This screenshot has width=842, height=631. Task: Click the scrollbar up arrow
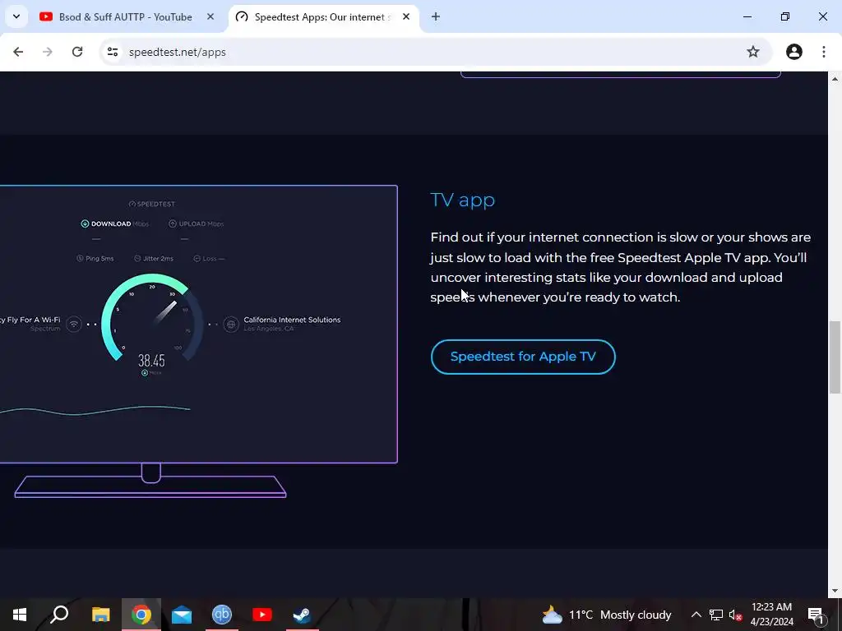point(835,79)
